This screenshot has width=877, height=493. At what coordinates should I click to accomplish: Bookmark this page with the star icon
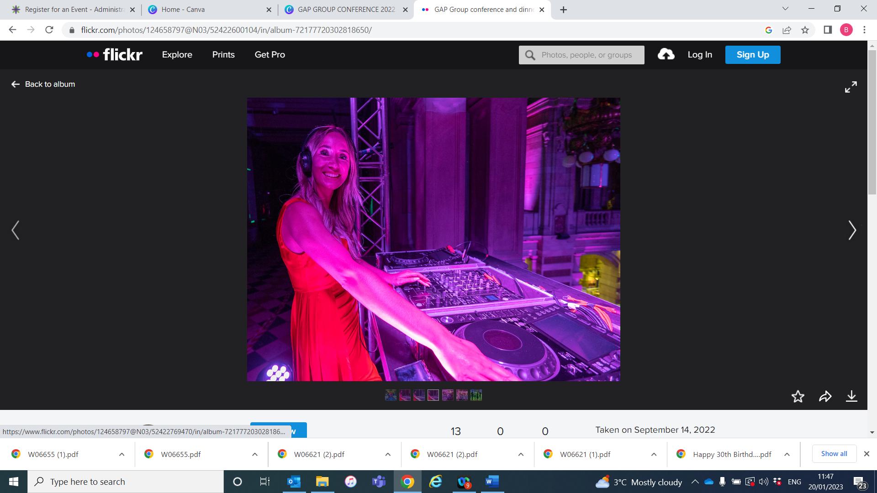805,30
